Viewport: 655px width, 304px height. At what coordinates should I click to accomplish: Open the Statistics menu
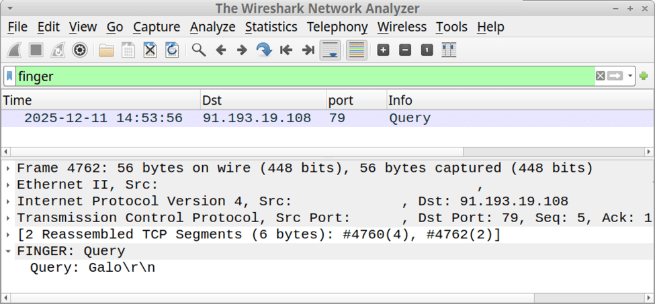click(271, 27)
